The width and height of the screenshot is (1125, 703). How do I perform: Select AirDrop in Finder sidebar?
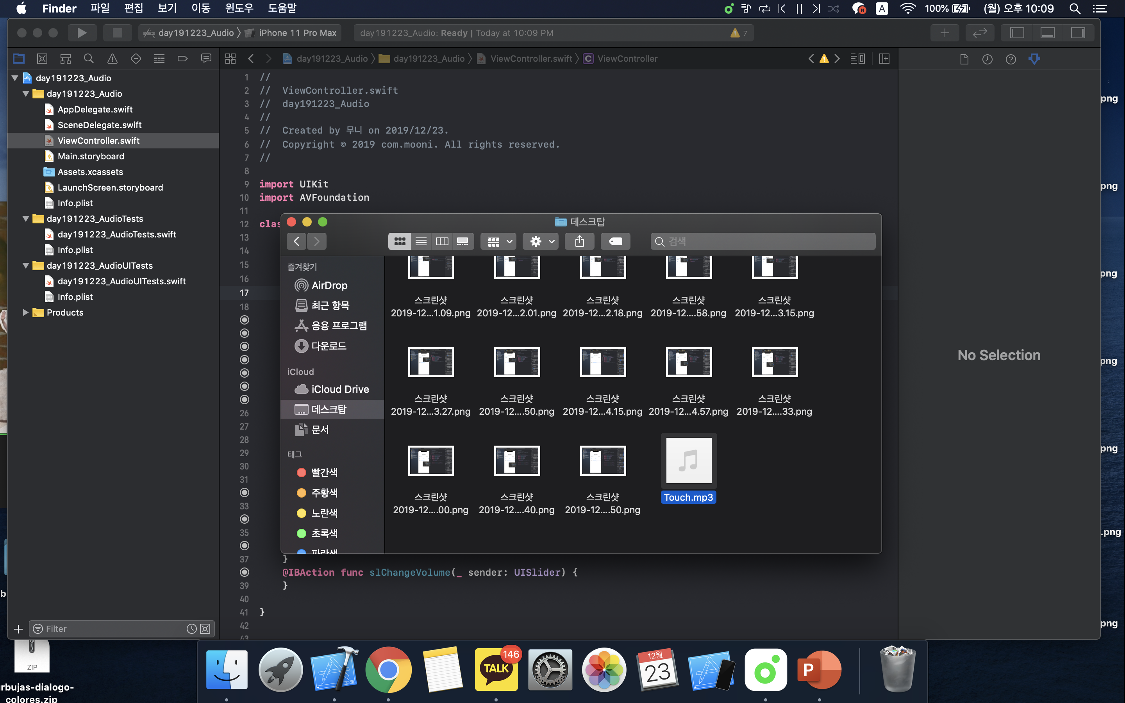pos(329,285)
